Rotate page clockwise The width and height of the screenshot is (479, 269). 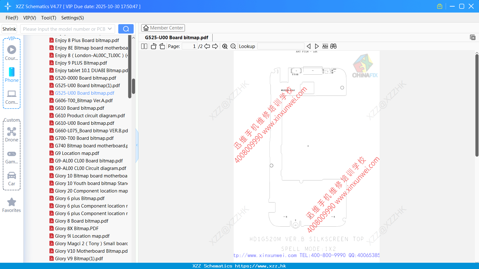click(162, 46)
